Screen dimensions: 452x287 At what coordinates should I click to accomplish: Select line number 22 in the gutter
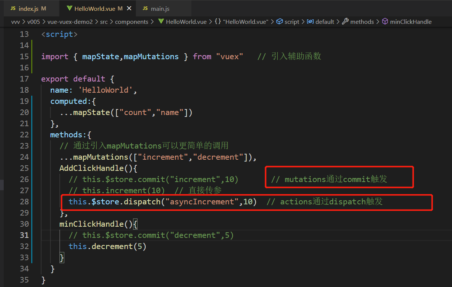(x=24, y=135)
